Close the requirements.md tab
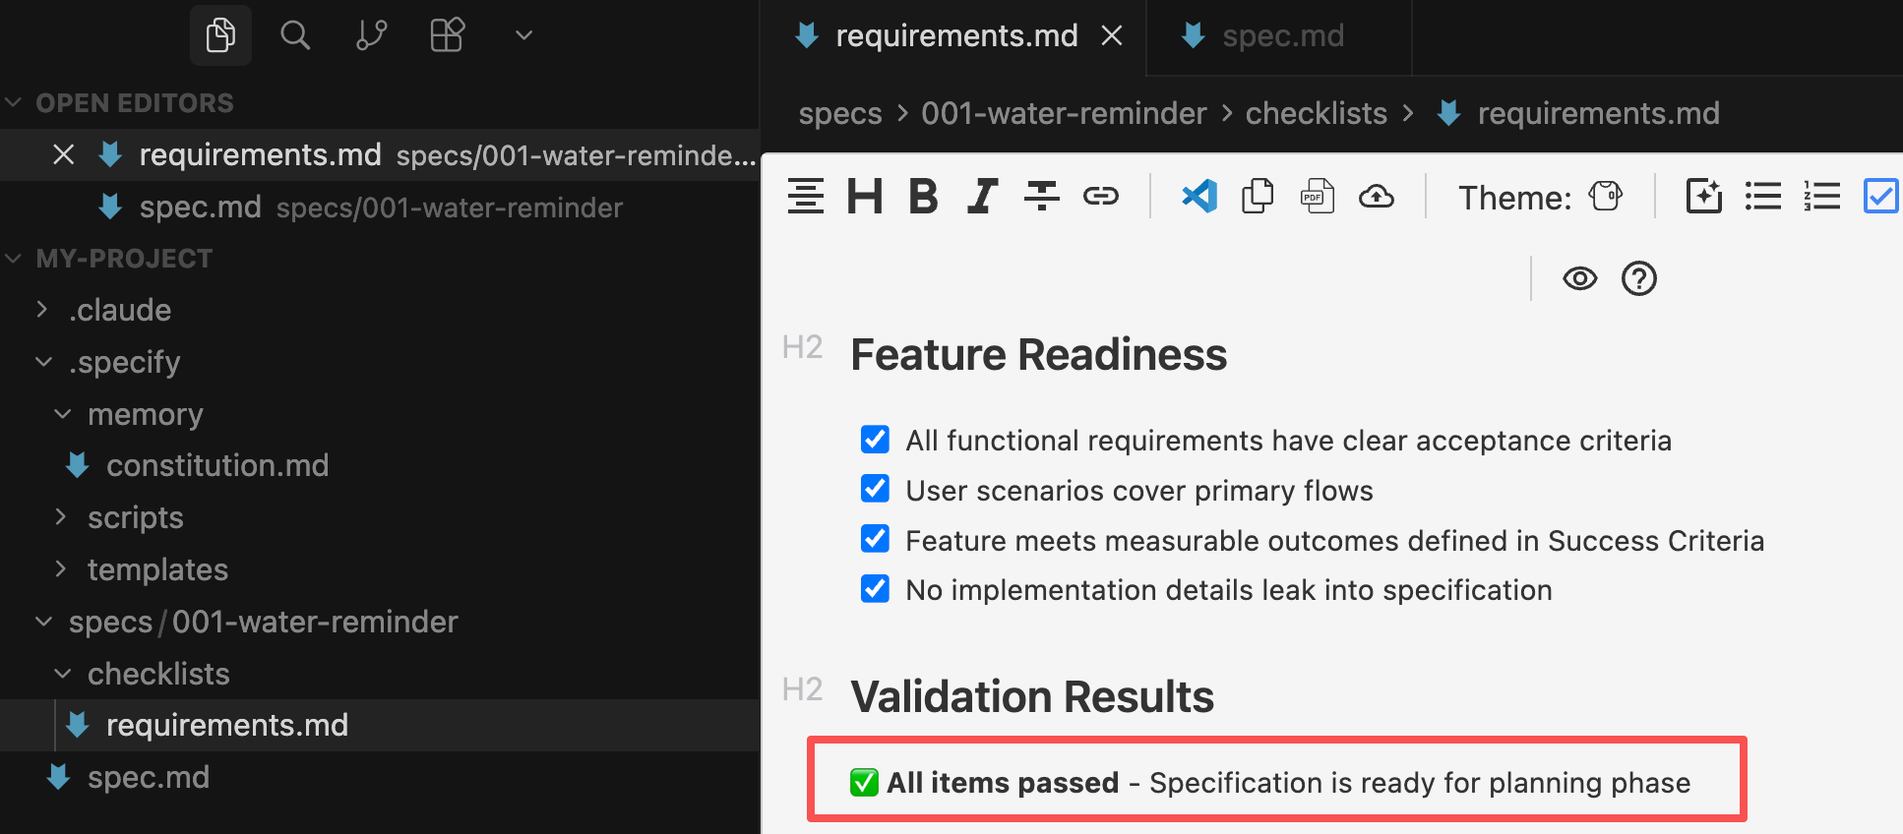The image size is (1903, 834). coord(1112,36)
